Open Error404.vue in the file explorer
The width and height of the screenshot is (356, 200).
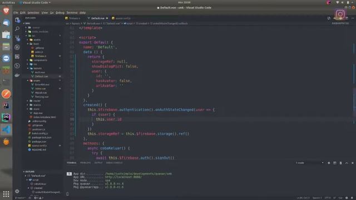(42, 84)
